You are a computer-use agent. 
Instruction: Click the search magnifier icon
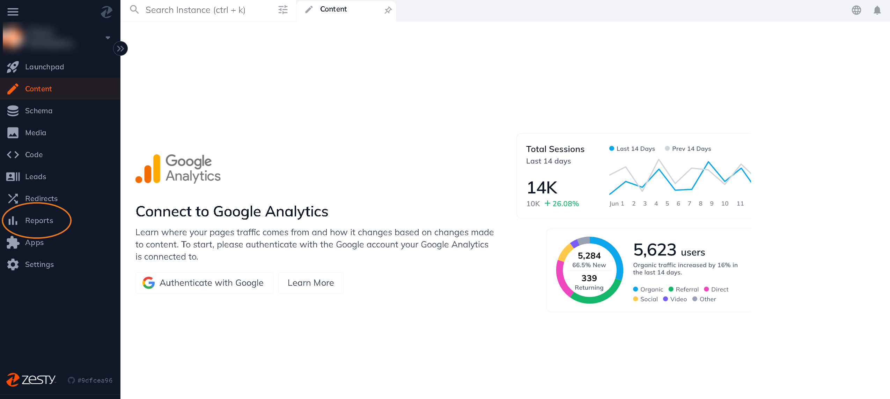134,9
